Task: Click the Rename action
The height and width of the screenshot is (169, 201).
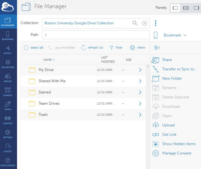Action: (164, 88)
